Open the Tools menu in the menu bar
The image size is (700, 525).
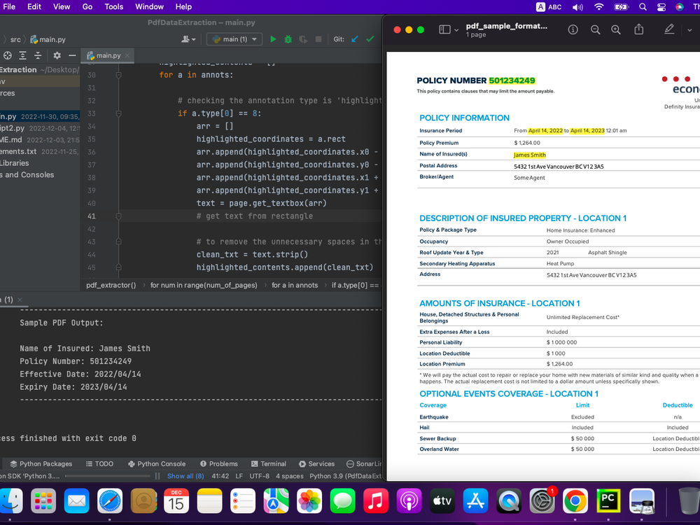point(114,7)
